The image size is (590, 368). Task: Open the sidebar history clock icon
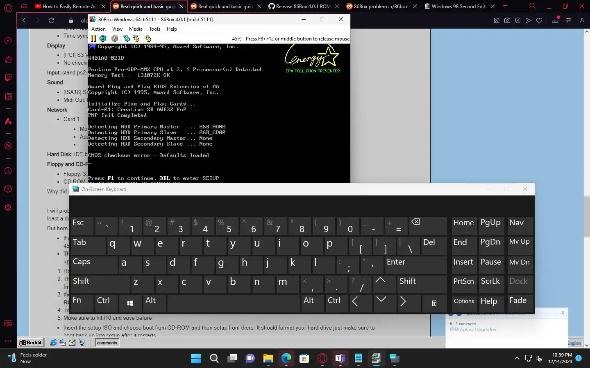tap(8, 171)
